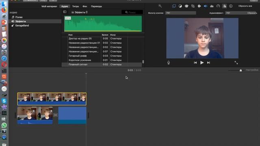Image resolution: width=260 pixels, height=146 pixels.
Task: Open the speed gauge tool
Action: (218, 6)
